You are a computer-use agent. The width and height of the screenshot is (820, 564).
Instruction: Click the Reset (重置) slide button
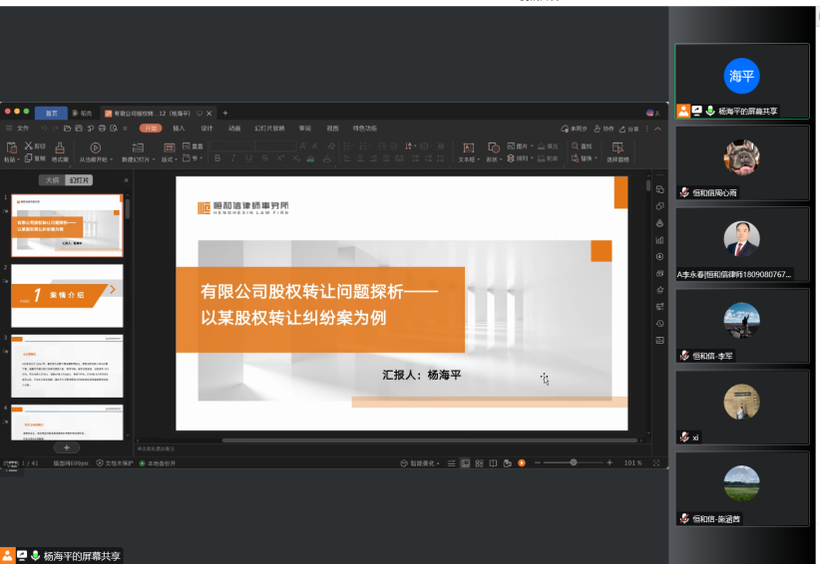point(193,146)
